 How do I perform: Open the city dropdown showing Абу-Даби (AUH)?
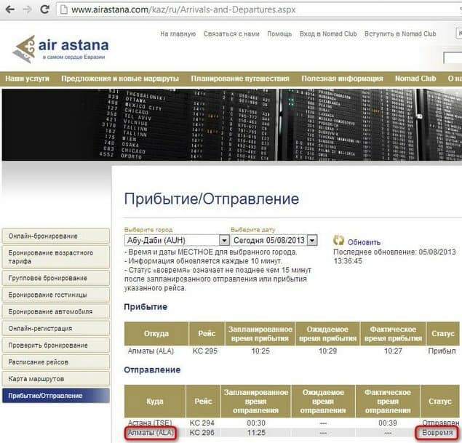177,240
